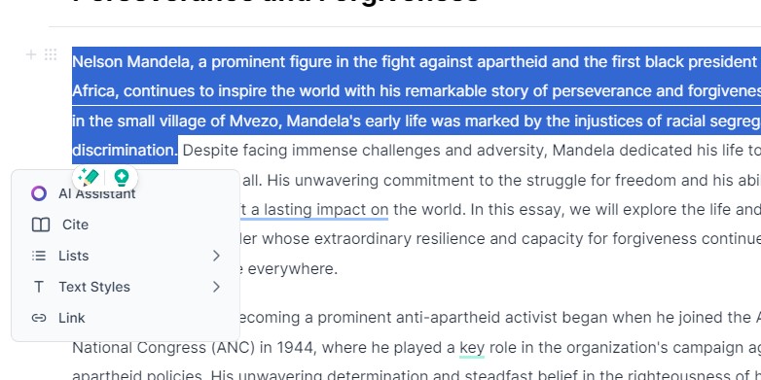This screenshot has height=380, width=761.
Task: Click the chain icon beside Link
Action: (x=39, y=318)
